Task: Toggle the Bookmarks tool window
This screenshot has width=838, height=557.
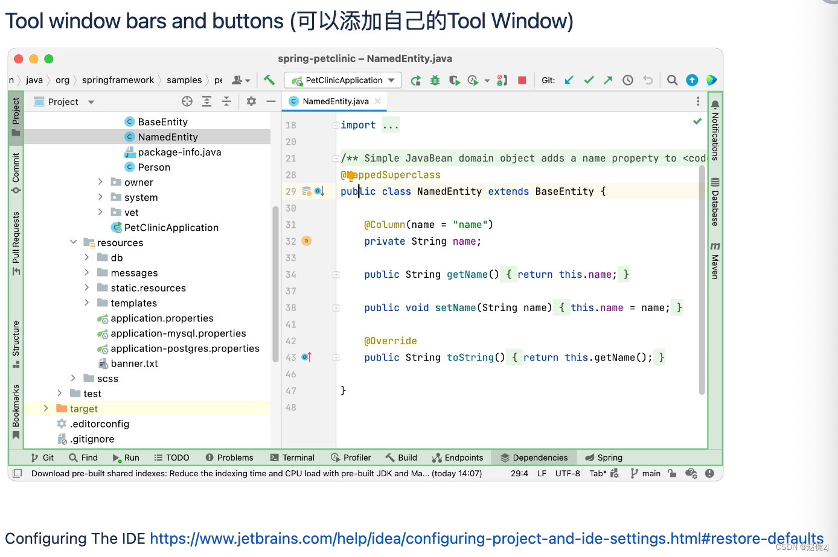Action: (16, 412)
